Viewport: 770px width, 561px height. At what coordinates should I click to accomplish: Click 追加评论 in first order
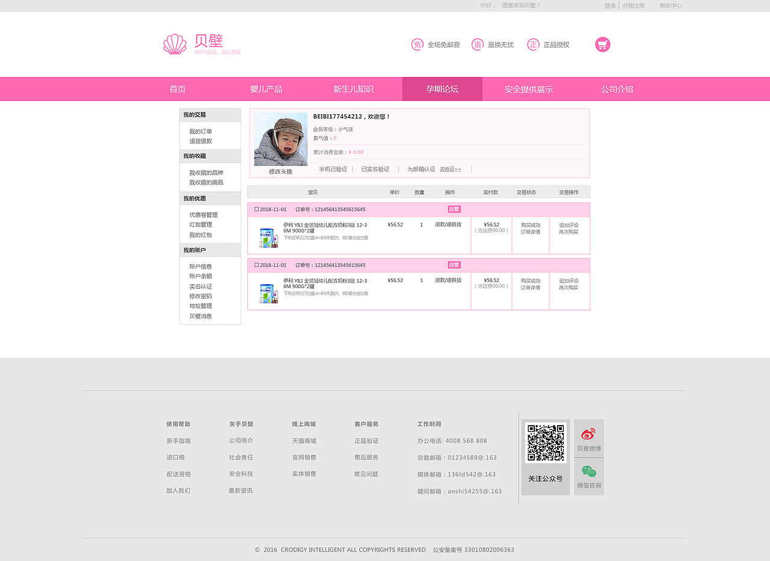568,225
